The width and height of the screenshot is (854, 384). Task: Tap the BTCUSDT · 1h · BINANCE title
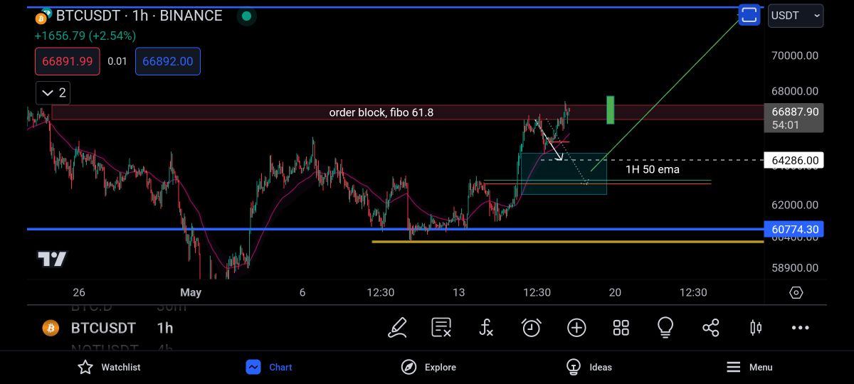(x=139, y=16)
